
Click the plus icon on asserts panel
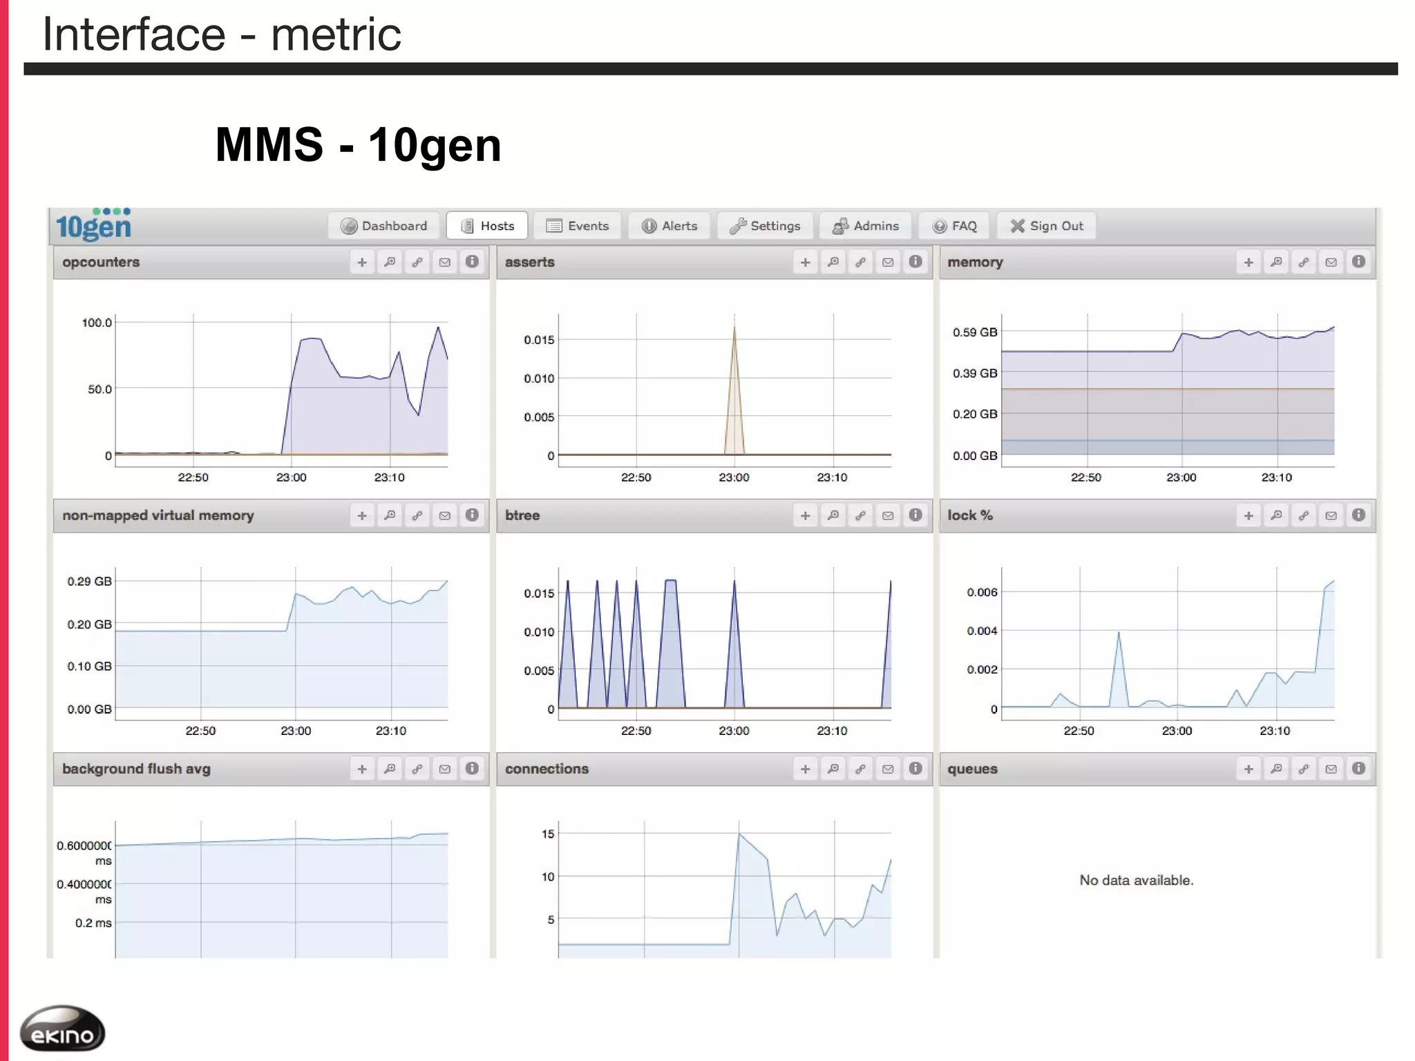point(806,262)
